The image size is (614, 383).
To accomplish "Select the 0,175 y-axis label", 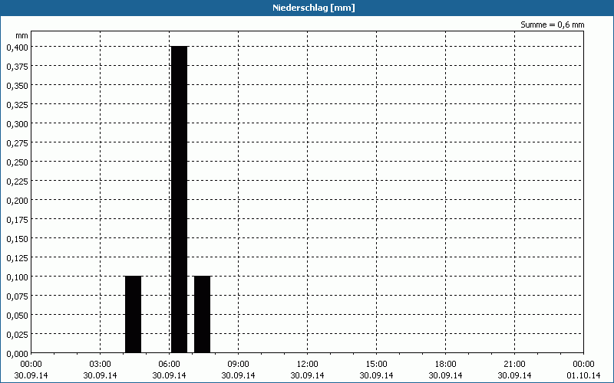I will (18, 219).
